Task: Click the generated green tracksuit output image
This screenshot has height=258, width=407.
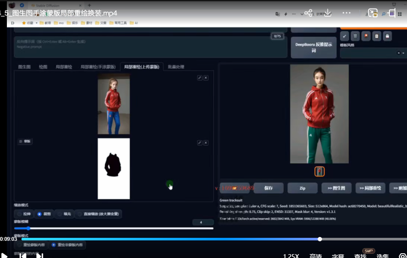Action: coord(319,114)
